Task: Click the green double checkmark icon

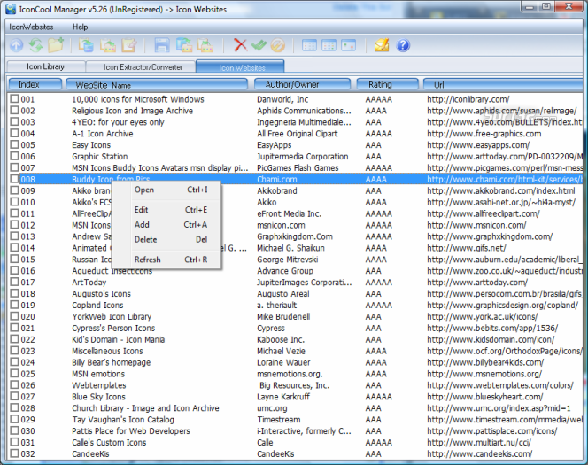Action: [259, 45]
